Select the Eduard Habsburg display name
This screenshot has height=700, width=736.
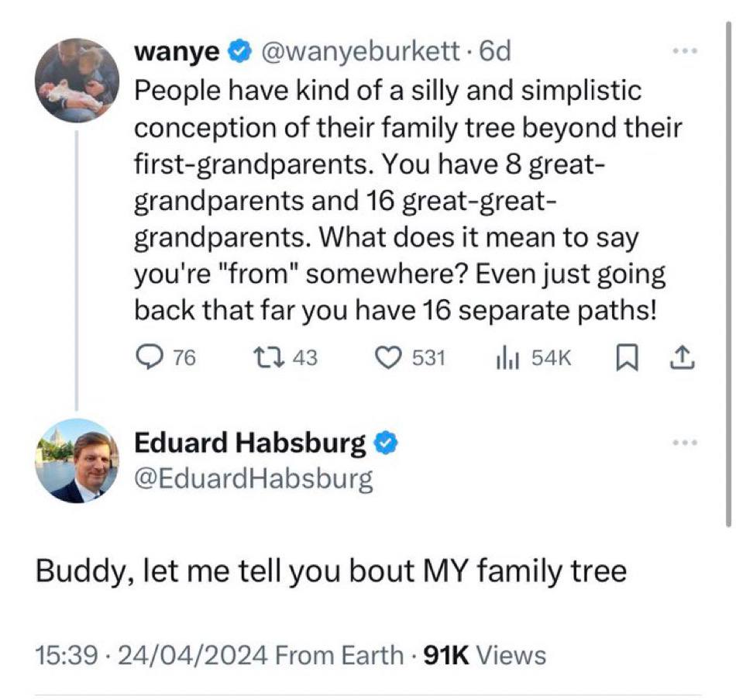[249, 443]
